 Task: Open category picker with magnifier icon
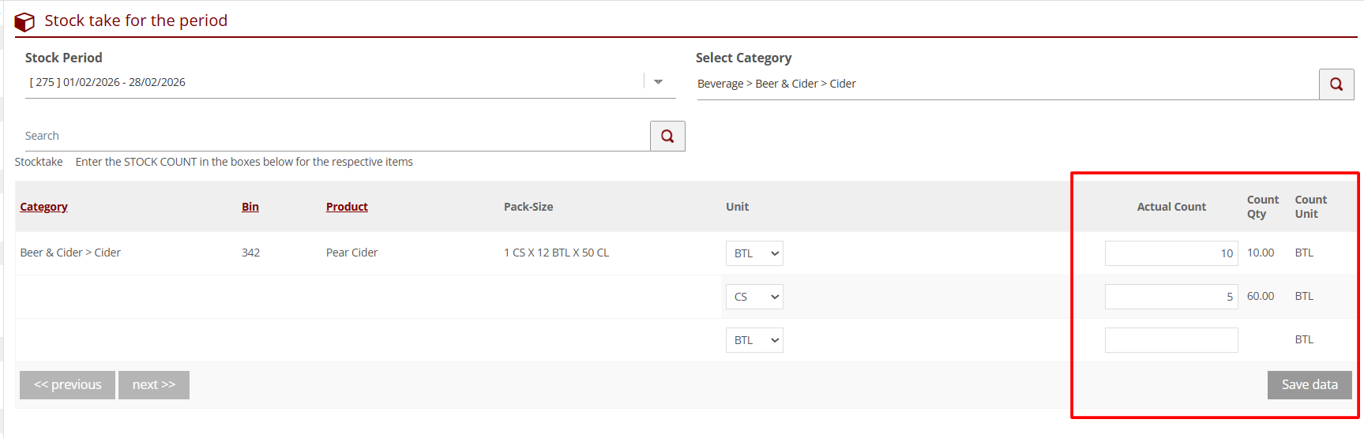(1336, 84)
